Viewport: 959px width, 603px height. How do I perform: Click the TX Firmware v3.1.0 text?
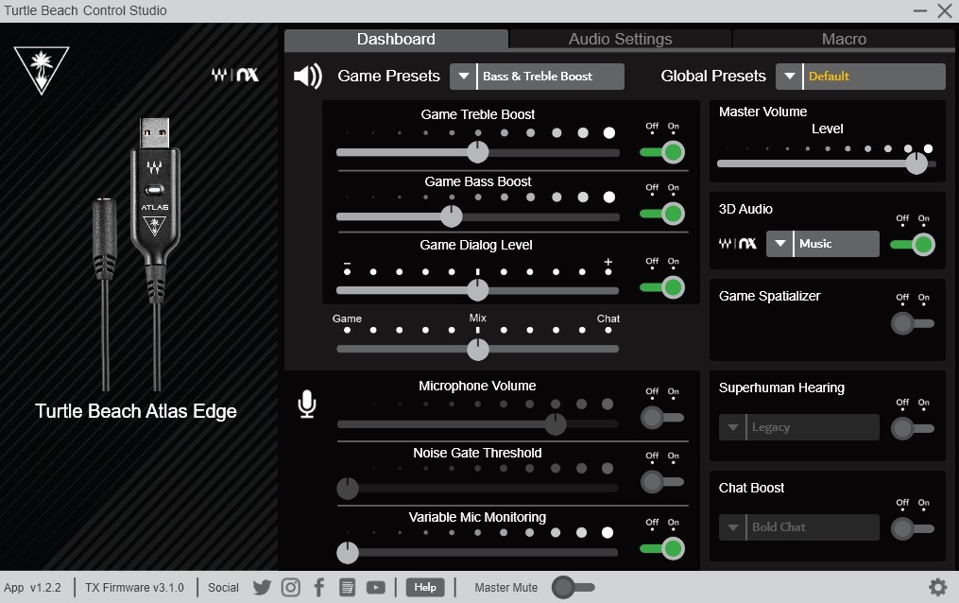pyautogui.click(x=134, y=588)
